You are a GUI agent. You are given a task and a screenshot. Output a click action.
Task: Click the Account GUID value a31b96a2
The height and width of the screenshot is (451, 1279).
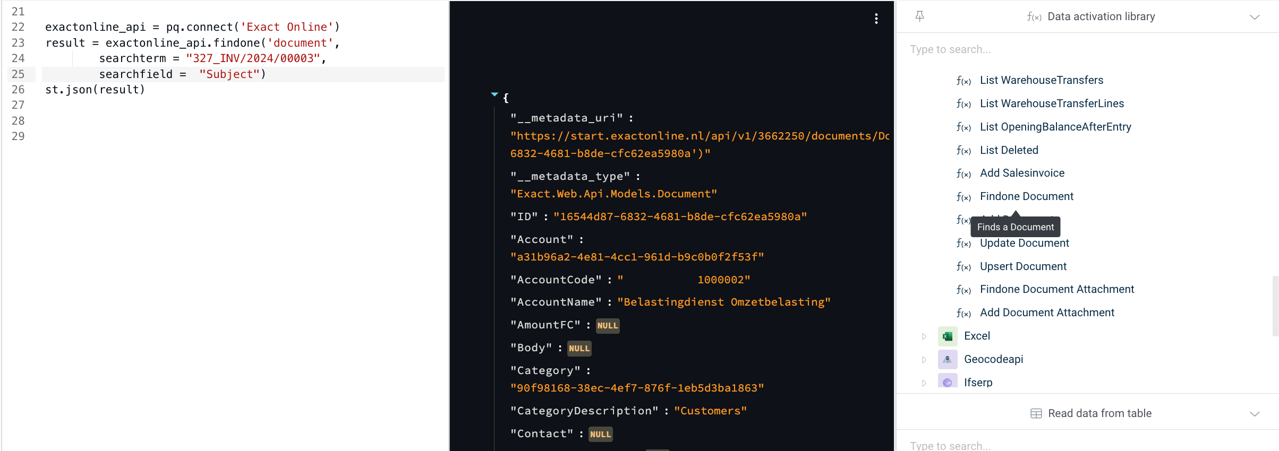(x=637, y=257)
